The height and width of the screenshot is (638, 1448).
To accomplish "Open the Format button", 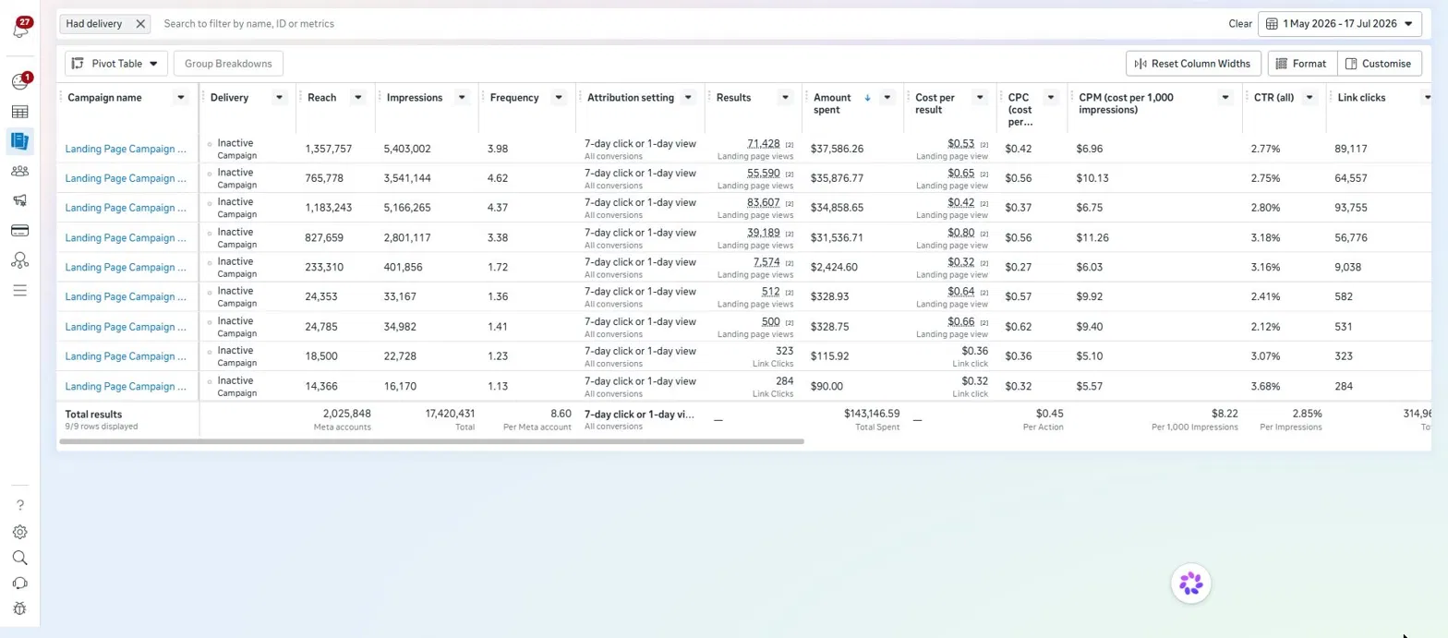I will [1302, 64].
